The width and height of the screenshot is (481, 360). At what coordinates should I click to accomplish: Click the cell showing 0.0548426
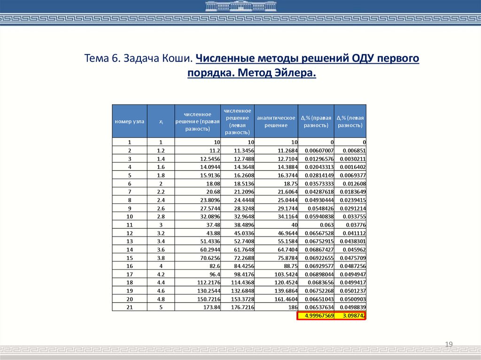[x=316, y=208]
